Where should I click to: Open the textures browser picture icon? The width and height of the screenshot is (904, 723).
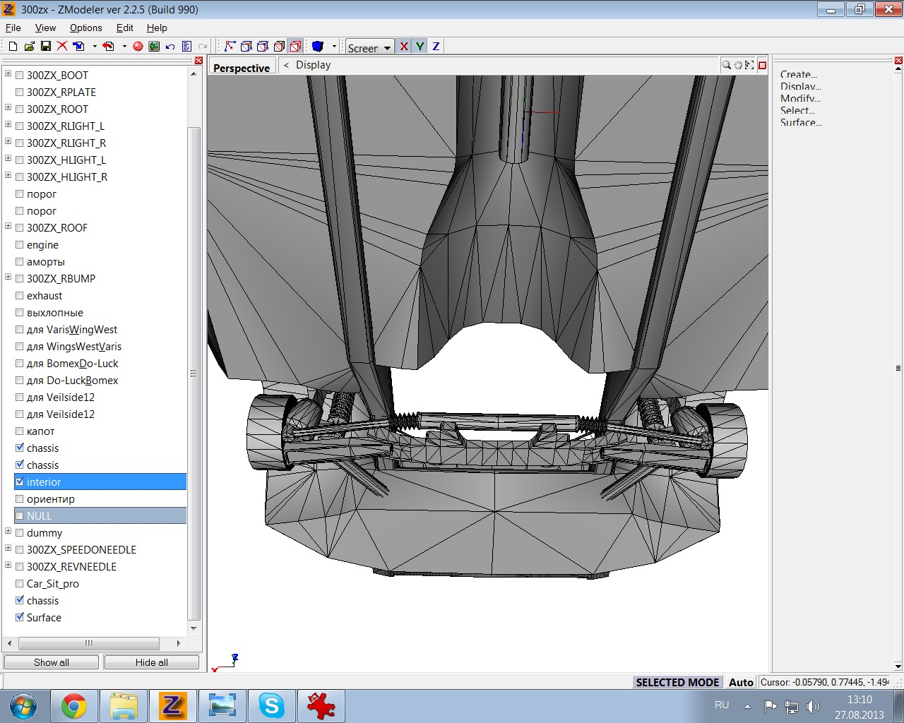pos(154,46)
